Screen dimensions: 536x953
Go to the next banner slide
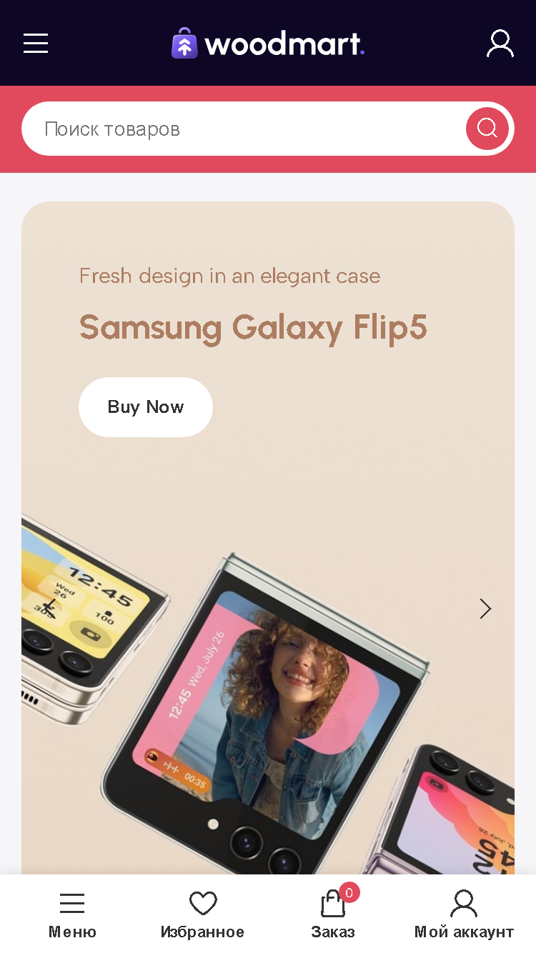click(x=486, y=609)
